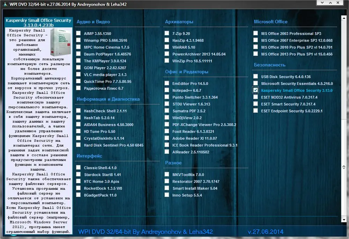
Task: Tick the Радиоточка Плюс 6.7 checkbox
Action: tap(78, 88)
